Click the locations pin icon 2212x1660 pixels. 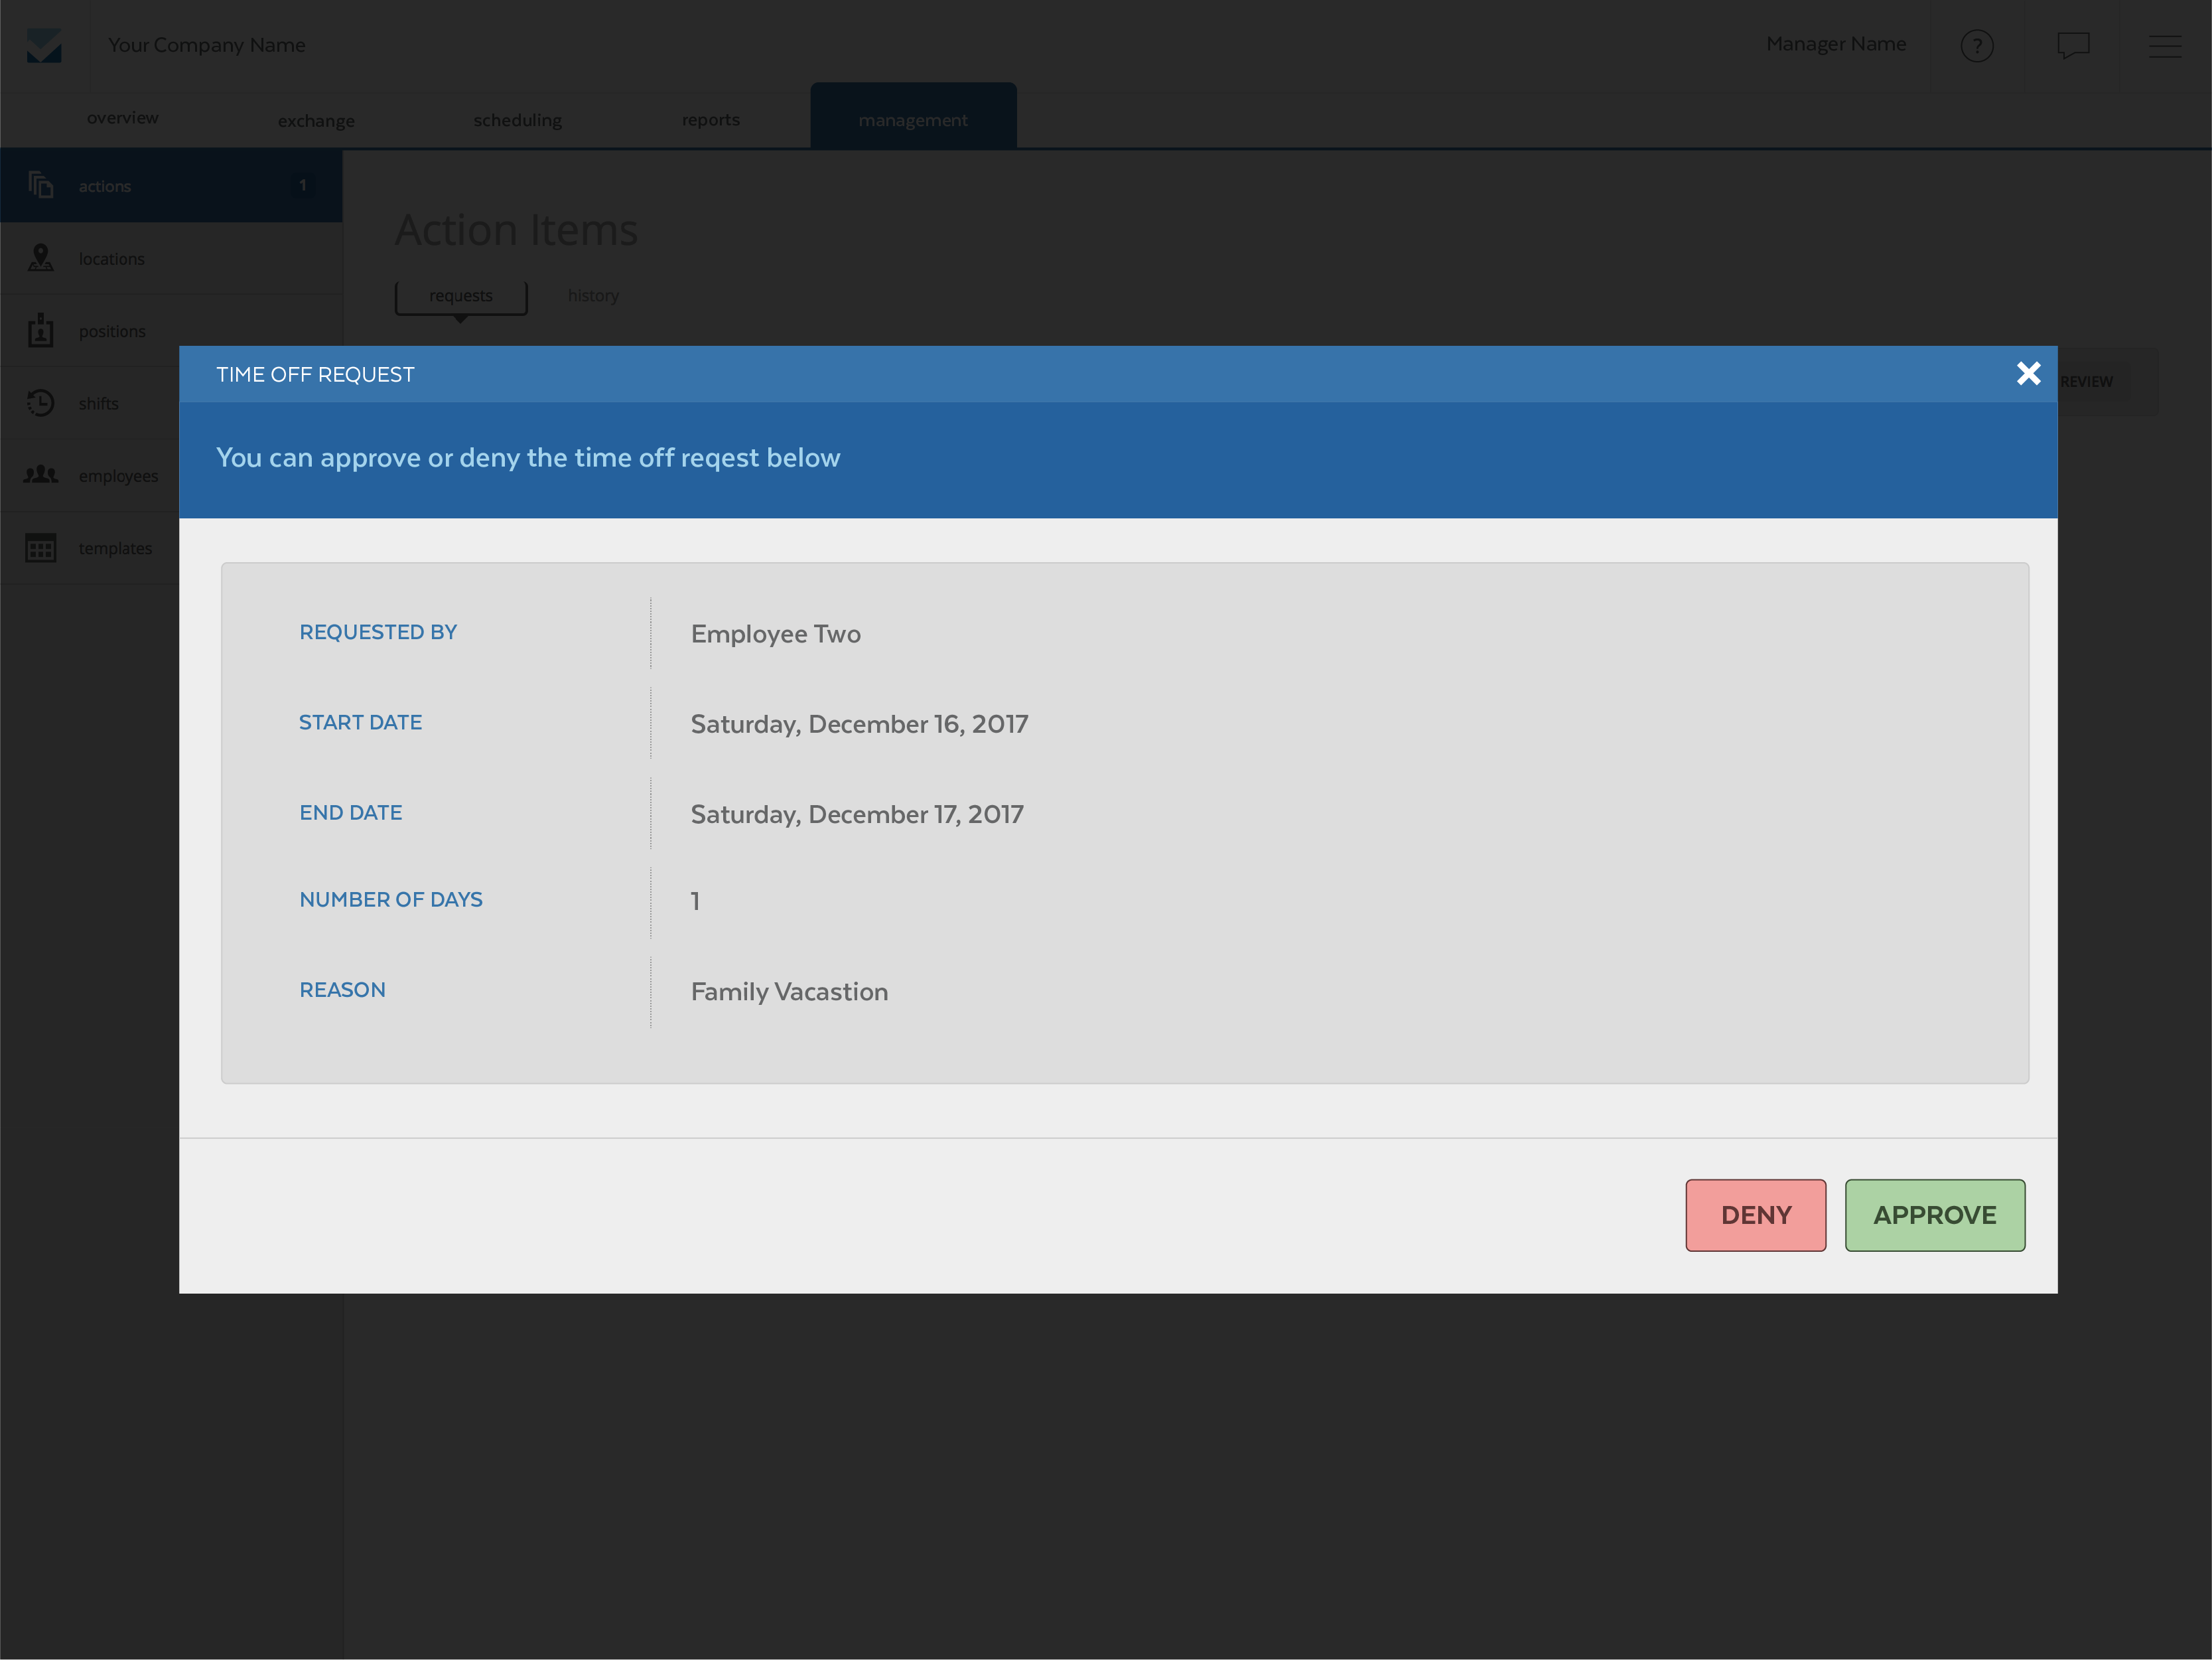41,258
